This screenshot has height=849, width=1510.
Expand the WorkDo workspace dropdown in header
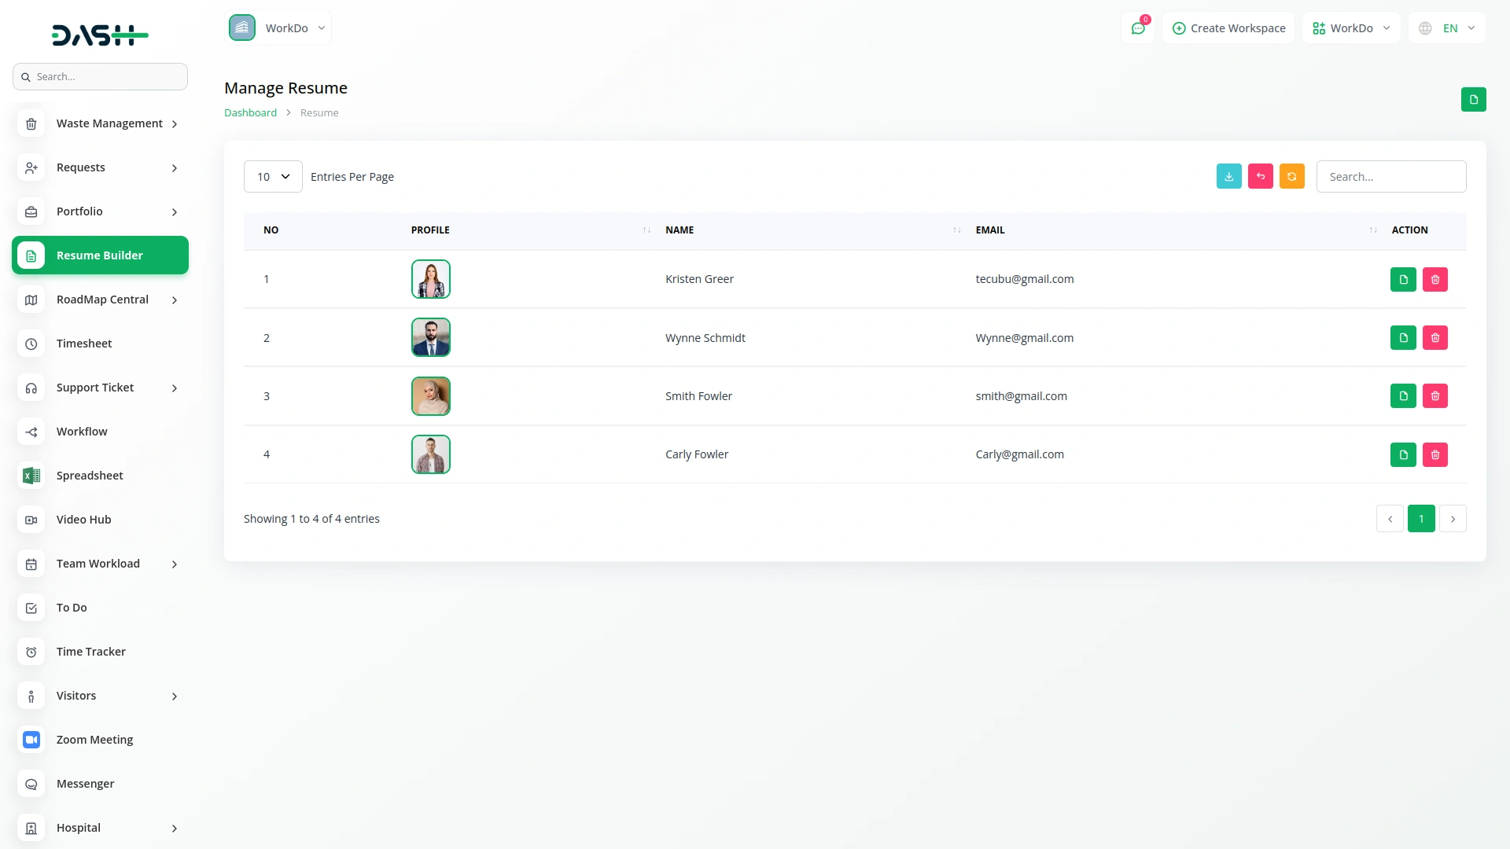click(1350, 28)
